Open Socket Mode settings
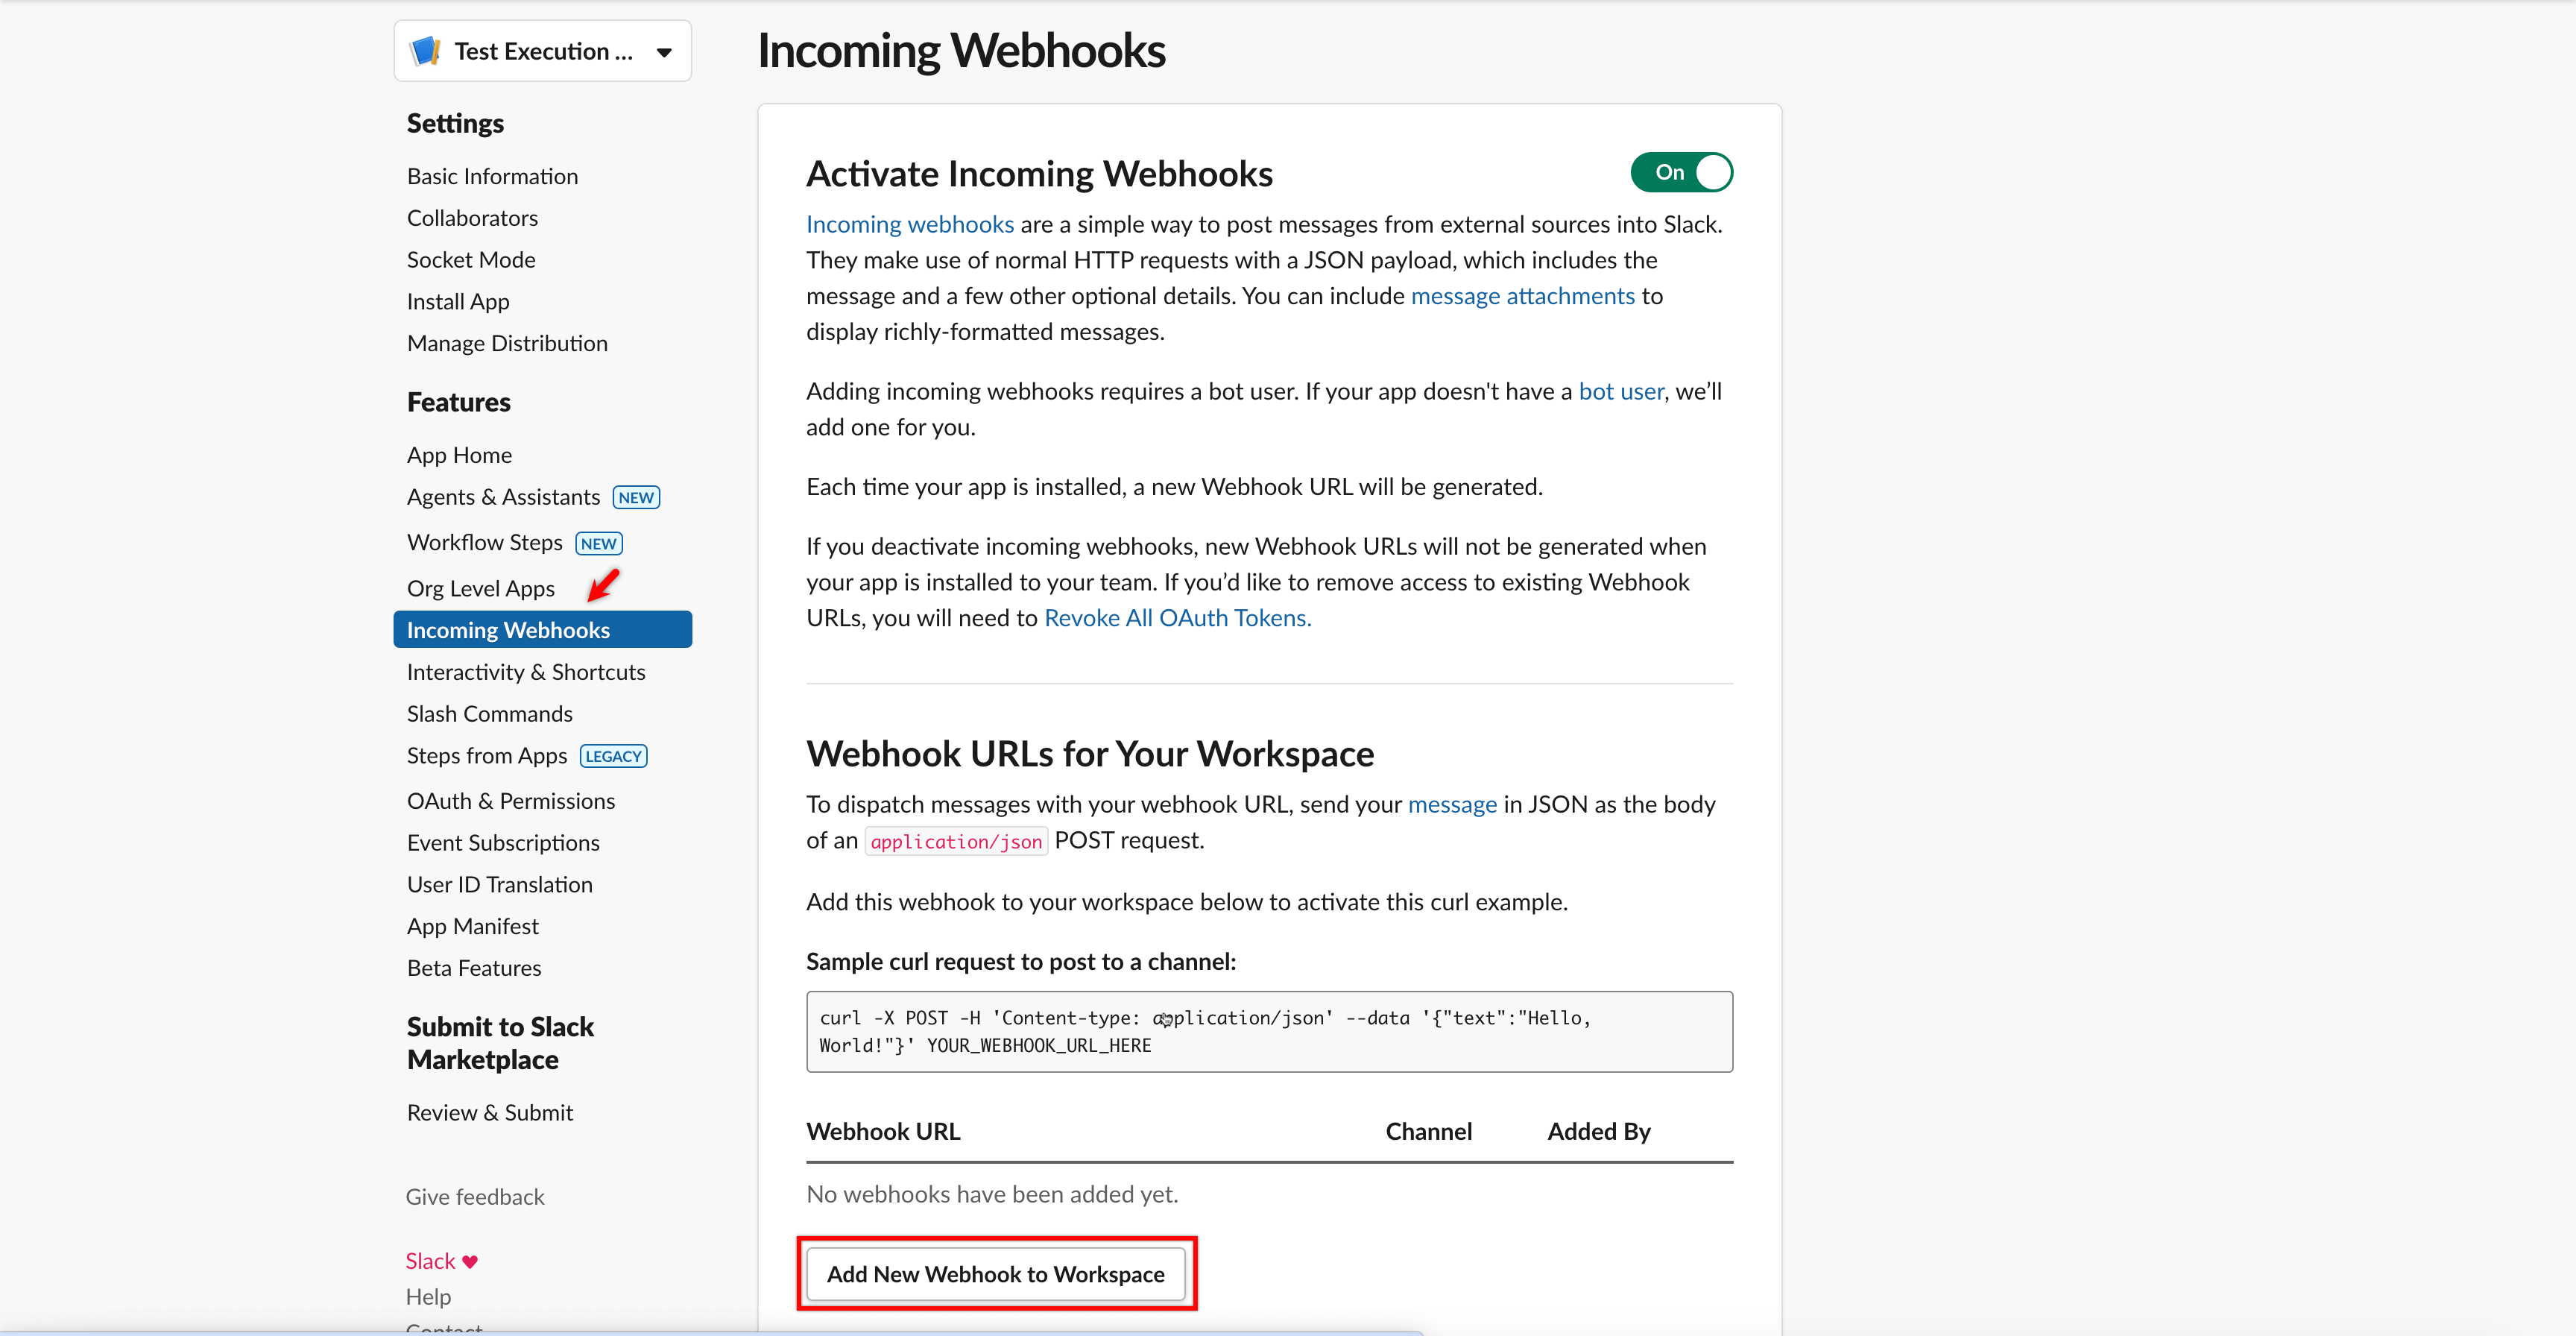Viewport: 2576px width, 1336px height. click(471, 259)
